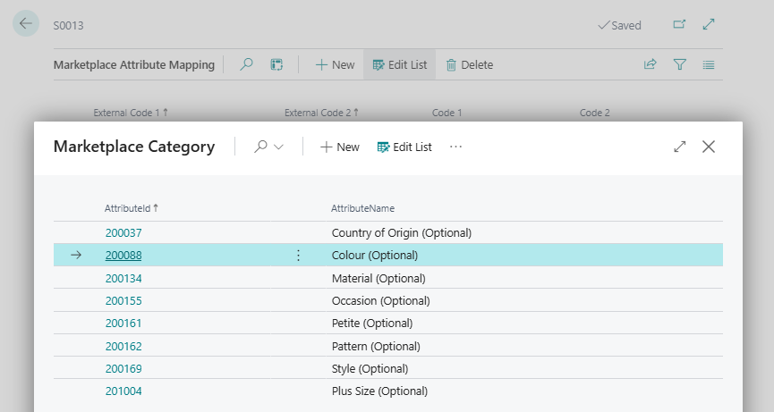Expand the dialog to full screen
The width and height of the screenshot is (774, 412).
pyautogui.click(x=679, y=147)
